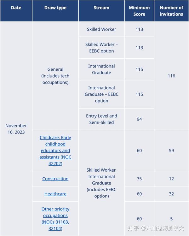Click the Number of invitations header
Viewport: 189px width, 236px height.
point(171,11)
